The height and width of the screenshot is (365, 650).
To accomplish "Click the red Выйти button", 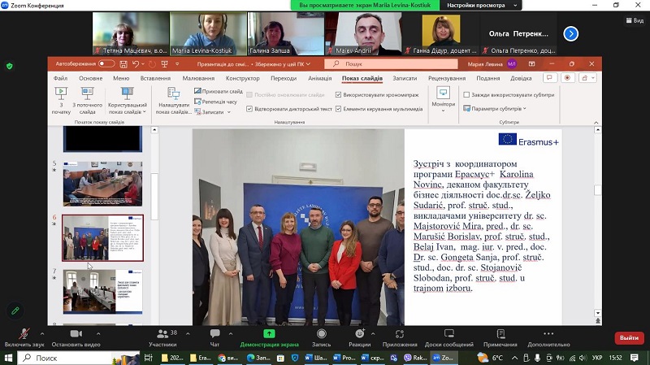I will (x=628, y=337).
